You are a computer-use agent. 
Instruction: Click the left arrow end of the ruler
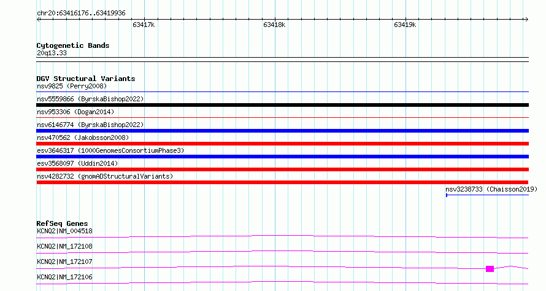coord(38,20)
